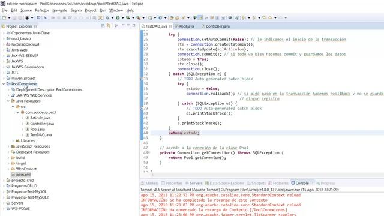Close the TestDAO.java editor tab
Screen dimensions: 384x216
[170, 26]
